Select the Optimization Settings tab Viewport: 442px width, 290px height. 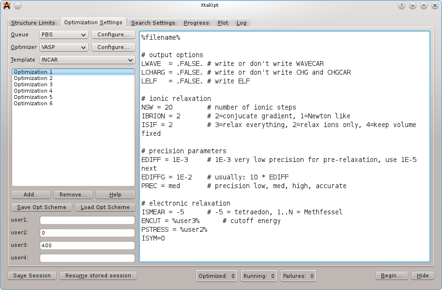tap(93, 22)
